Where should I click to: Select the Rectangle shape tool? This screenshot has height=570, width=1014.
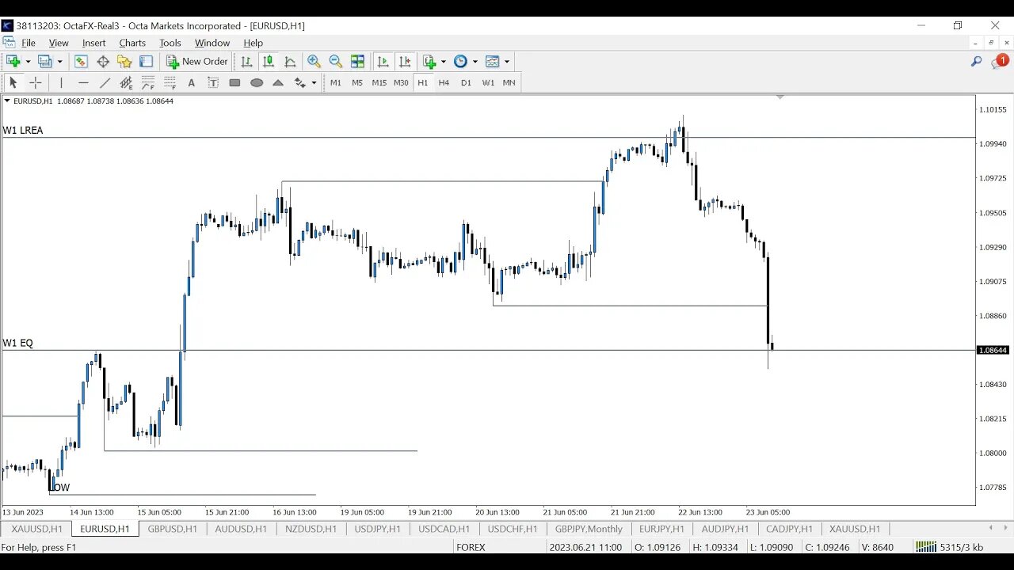click(x=234, y=82)
